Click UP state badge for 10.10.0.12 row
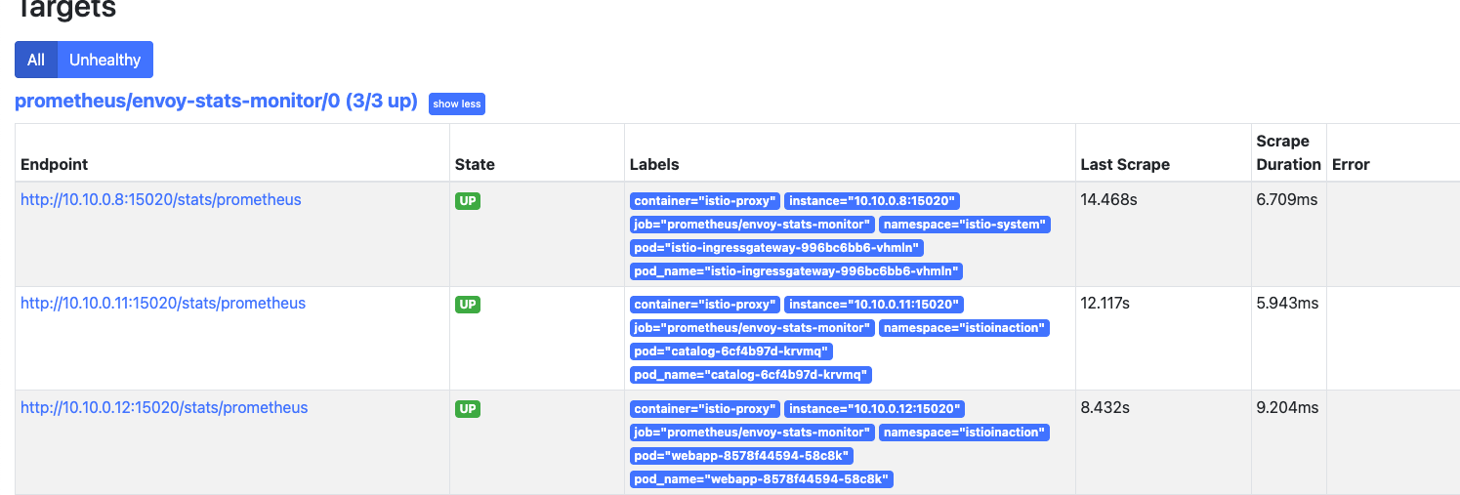1460x495 pixels. pos(468,409)
